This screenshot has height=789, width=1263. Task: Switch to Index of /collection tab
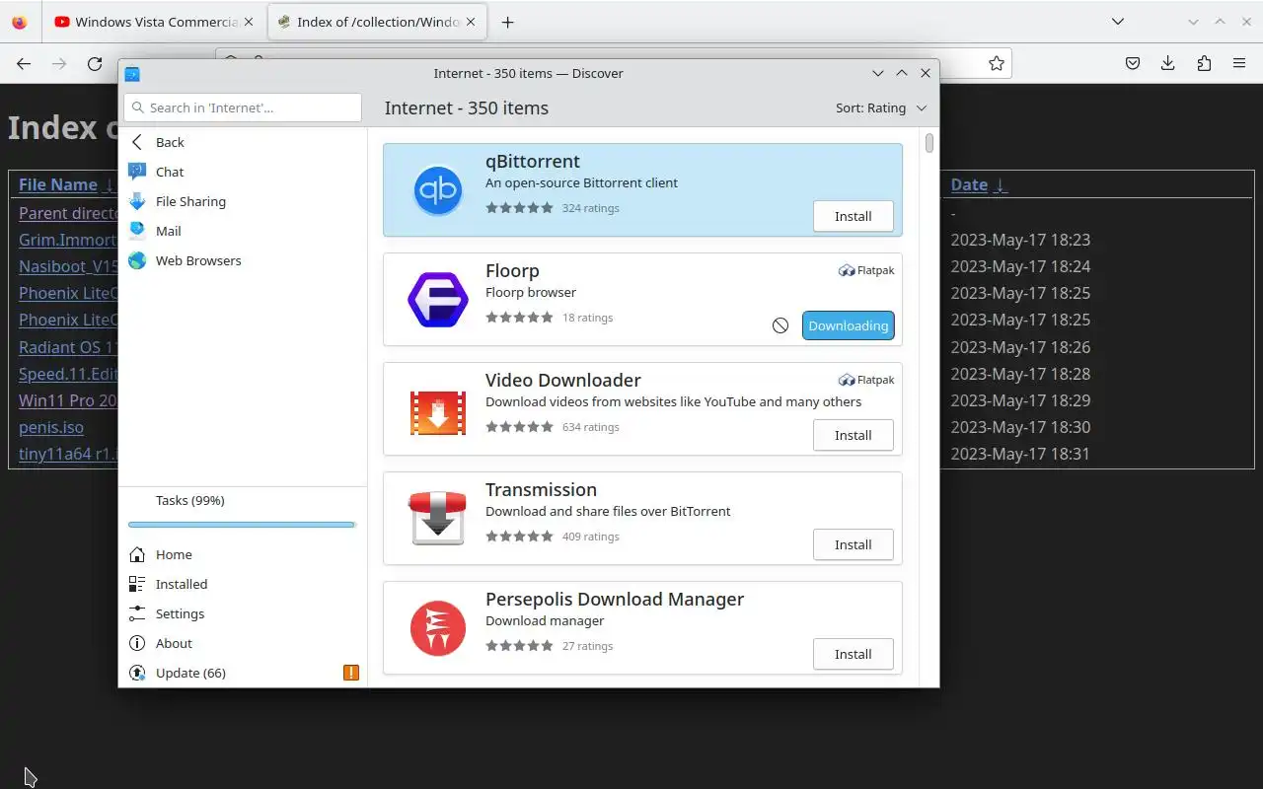pos(377,22)
